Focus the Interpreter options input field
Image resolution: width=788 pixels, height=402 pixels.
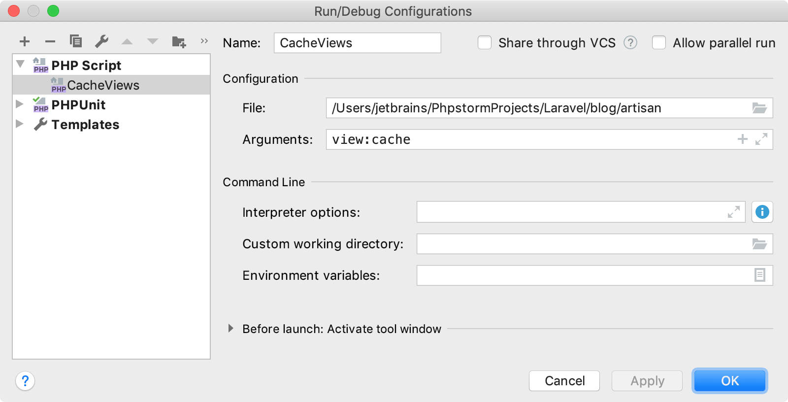(581, 212)
